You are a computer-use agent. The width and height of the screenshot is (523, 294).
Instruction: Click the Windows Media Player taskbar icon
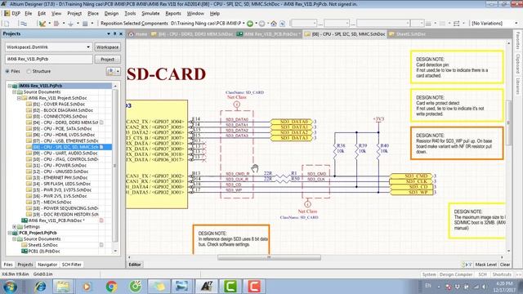click(x=87, y=287)
